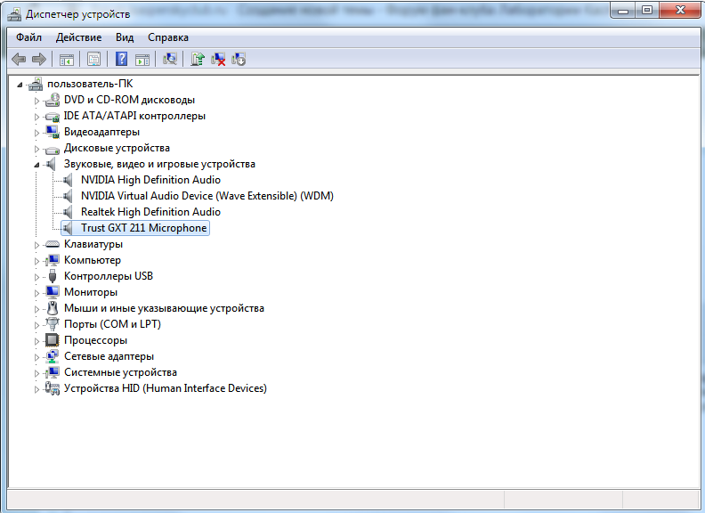Click the пользователь-ПК label
This screenshot has height=513, width=705.
[91, 84]
